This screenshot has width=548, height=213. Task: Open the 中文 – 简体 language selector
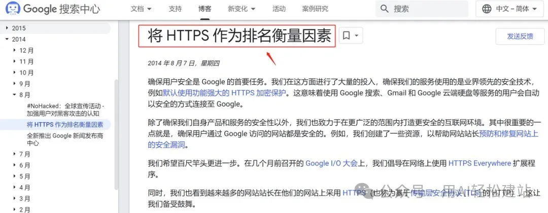510,9
